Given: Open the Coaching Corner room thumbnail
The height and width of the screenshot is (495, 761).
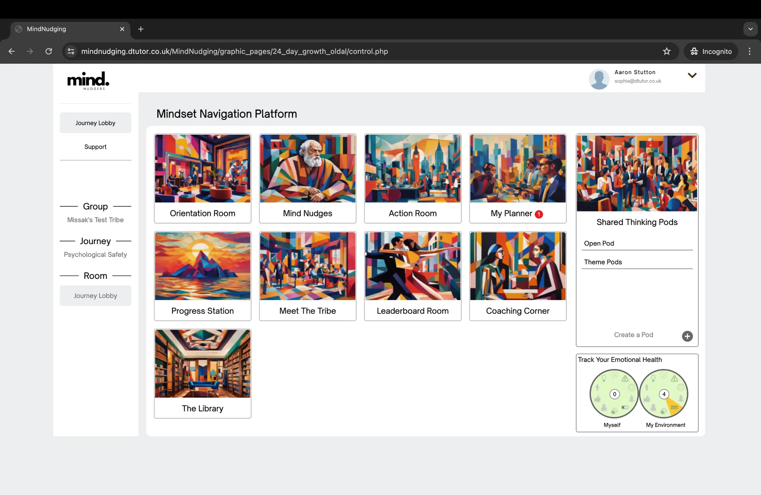Looking at the screenshot, I should [518, 266].
